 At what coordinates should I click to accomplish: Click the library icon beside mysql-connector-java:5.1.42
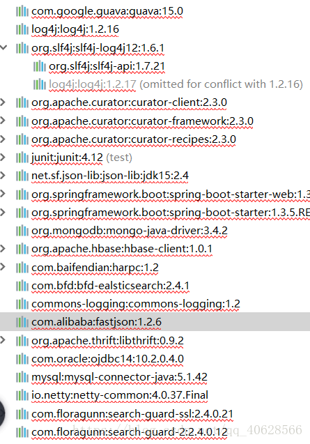22,377
